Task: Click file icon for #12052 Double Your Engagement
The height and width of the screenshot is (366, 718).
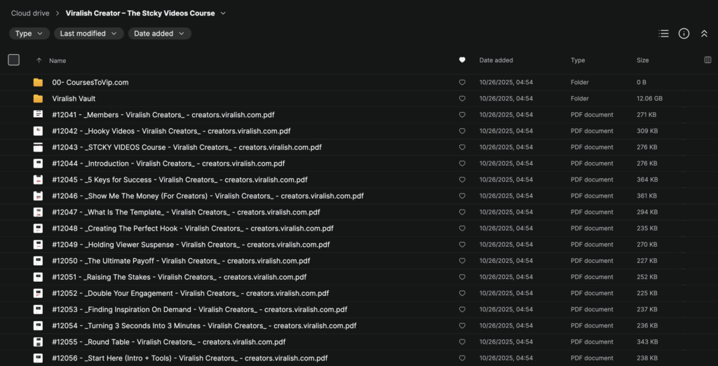Action: point(38,293)
